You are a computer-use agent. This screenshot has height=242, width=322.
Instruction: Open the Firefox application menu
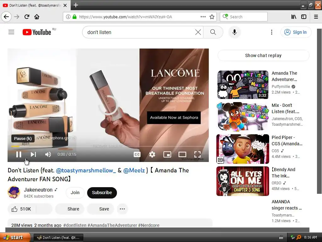316,17
